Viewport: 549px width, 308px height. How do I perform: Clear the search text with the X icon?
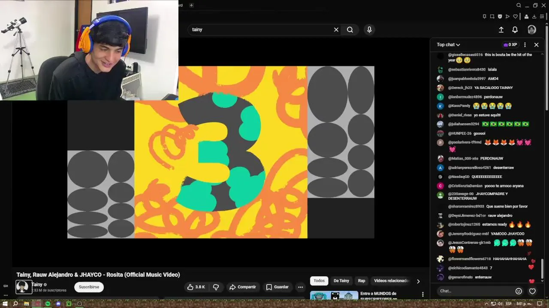(336, 30)
